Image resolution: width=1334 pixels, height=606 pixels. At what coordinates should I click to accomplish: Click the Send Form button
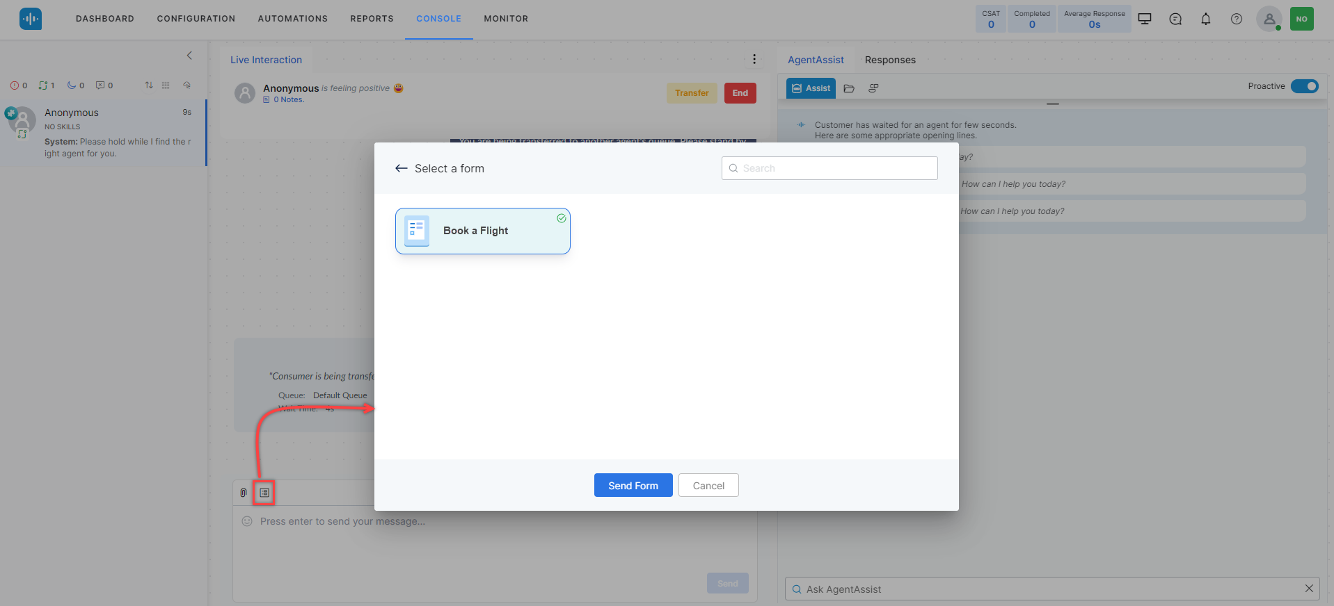(633, 485)
